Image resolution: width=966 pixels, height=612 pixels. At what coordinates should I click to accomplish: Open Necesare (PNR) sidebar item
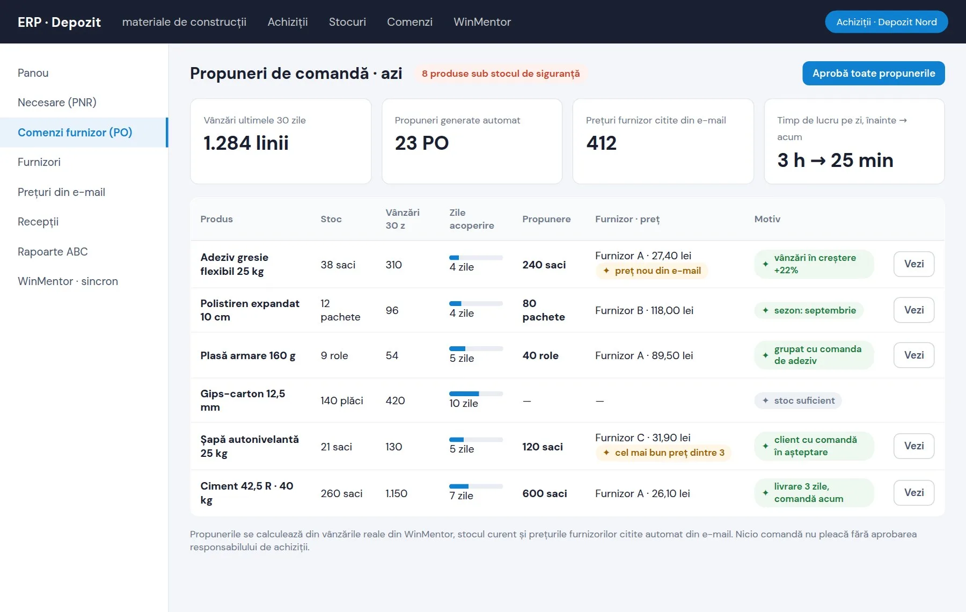click(84, 103)
